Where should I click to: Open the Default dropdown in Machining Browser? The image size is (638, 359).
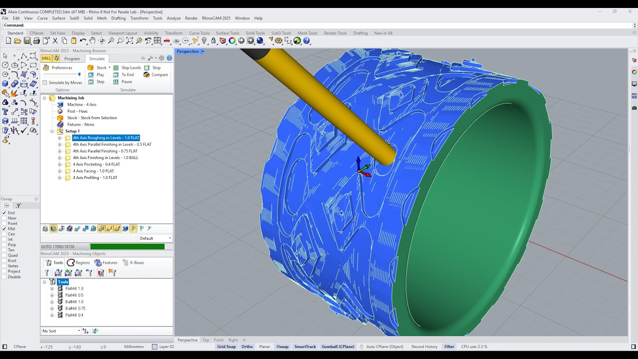[x=156, y=238]
